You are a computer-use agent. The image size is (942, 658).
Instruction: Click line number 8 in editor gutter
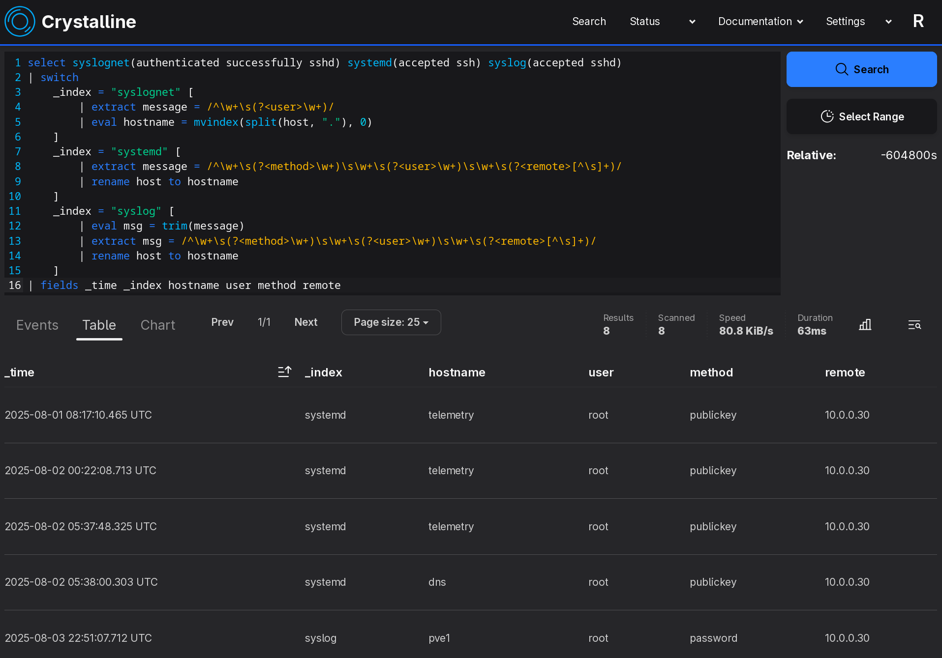[x=18, y=167]
